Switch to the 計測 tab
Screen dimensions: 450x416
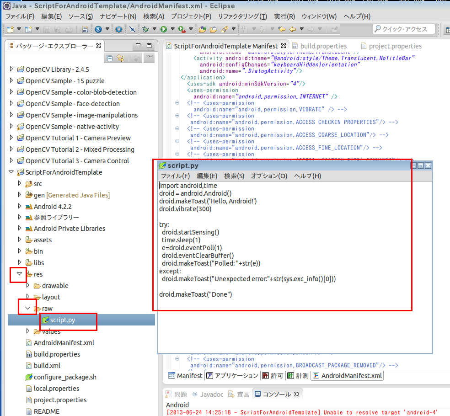coord(298,376)
